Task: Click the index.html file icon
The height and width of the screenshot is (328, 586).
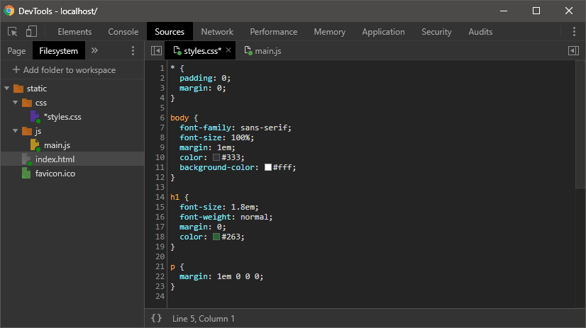Action: coord(26,159)
